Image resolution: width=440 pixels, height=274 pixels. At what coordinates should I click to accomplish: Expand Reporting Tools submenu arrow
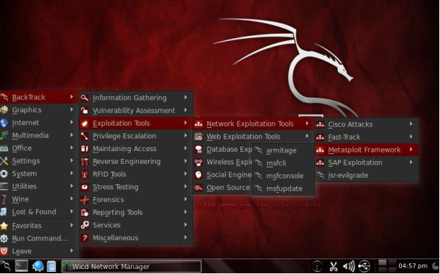click(x=185, y=212)
